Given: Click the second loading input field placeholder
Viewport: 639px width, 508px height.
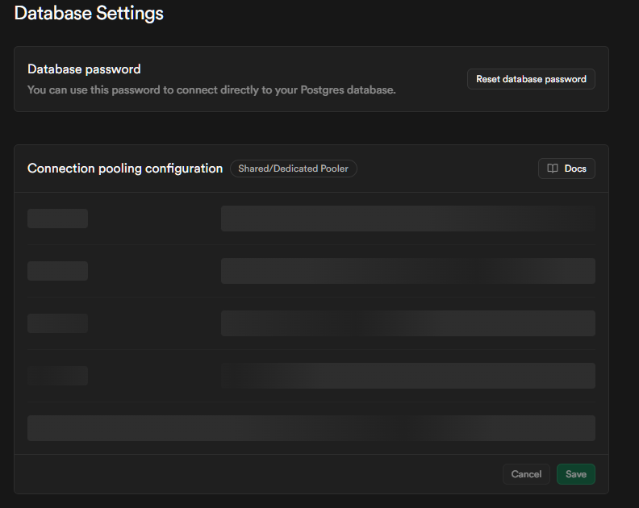Looking at the screenshot, I should 407,271.
